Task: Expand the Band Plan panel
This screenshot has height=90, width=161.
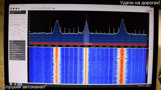Action: pos(17,57)
